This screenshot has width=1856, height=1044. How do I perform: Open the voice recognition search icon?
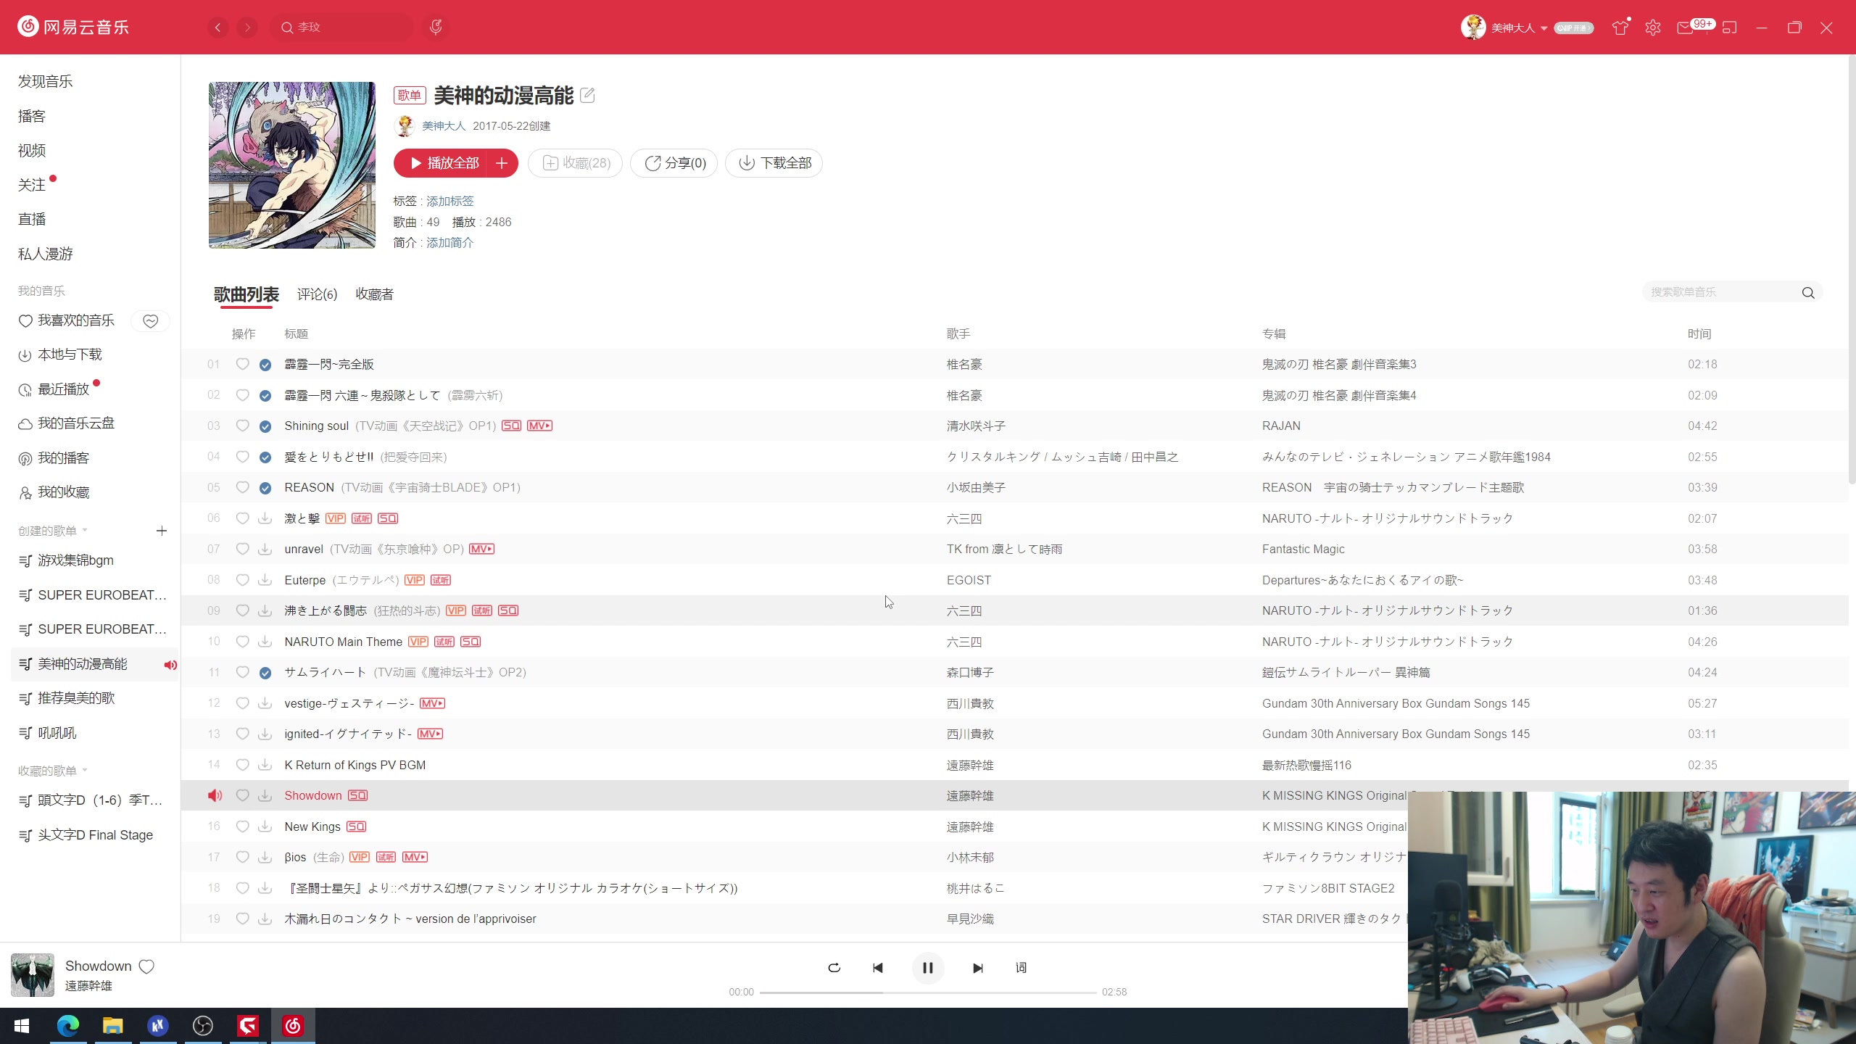point(436,28)
